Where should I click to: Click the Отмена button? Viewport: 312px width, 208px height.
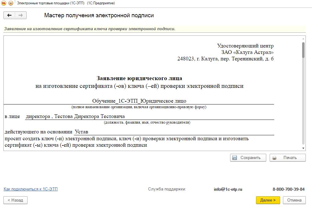point(294,200)
